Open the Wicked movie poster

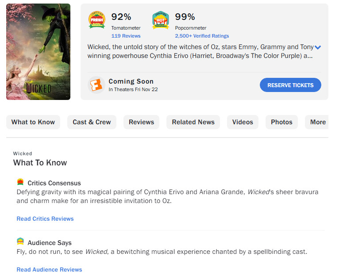coord(38,52)
